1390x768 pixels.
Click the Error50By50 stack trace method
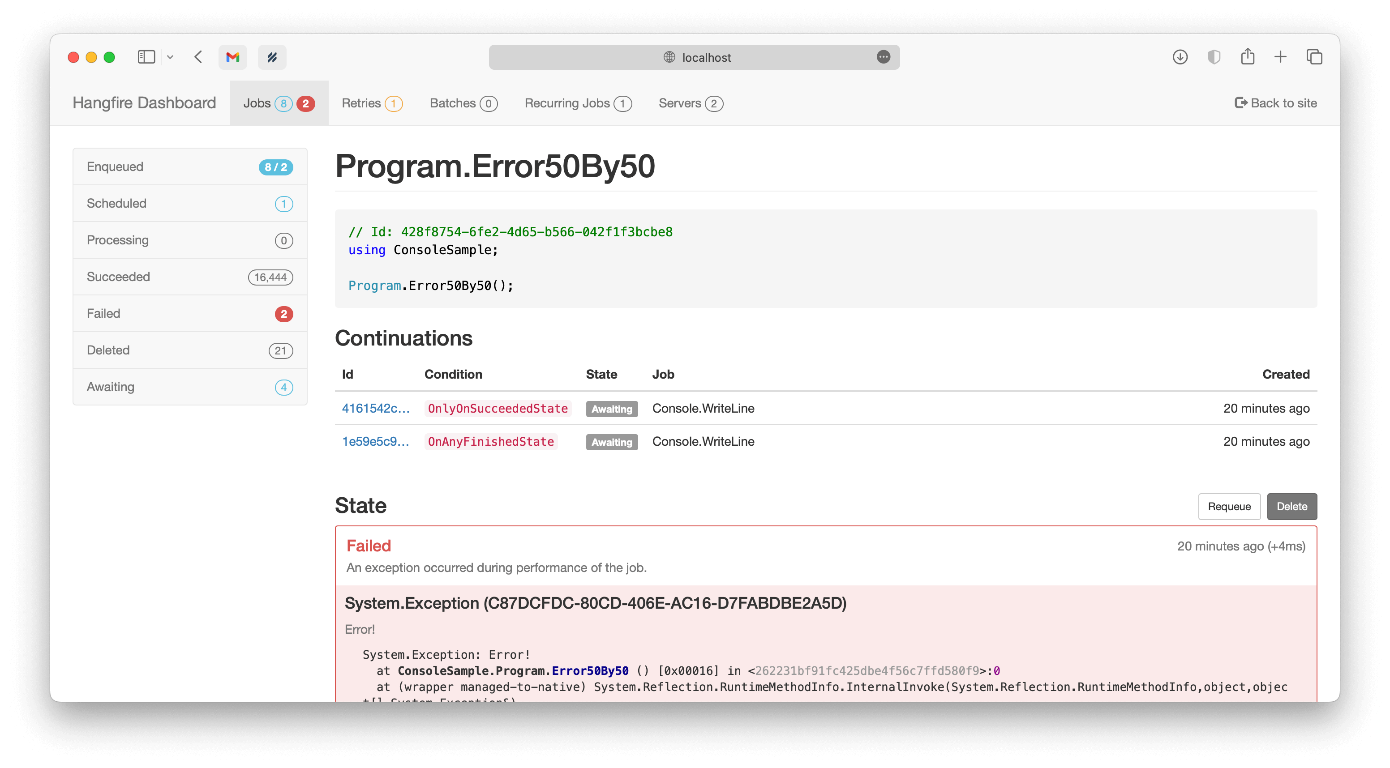point(590,670)
